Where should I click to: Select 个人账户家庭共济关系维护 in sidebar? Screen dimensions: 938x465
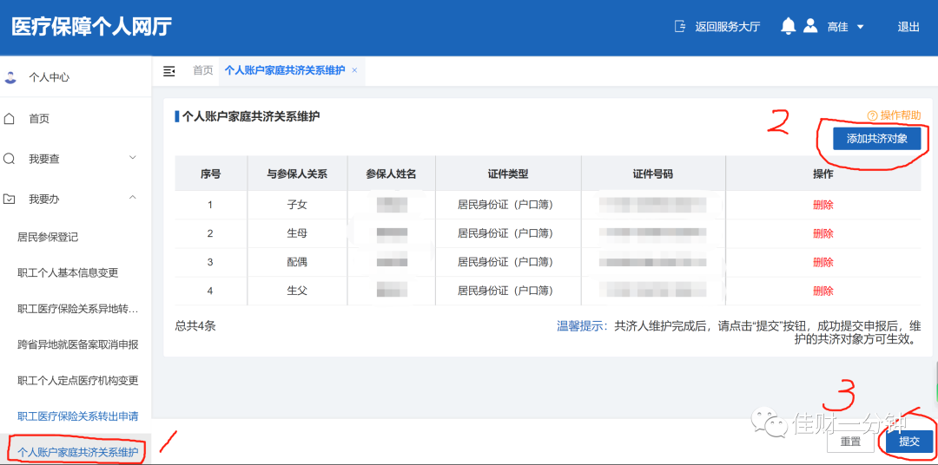click(78, 452)
